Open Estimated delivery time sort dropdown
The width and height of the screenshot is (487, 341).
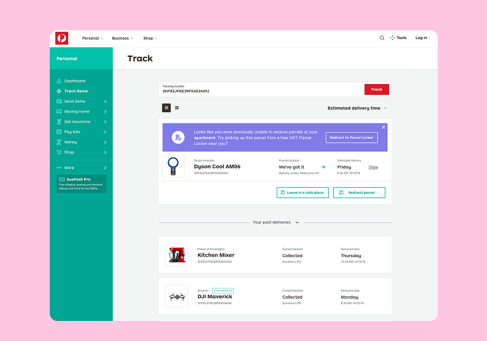357,108
